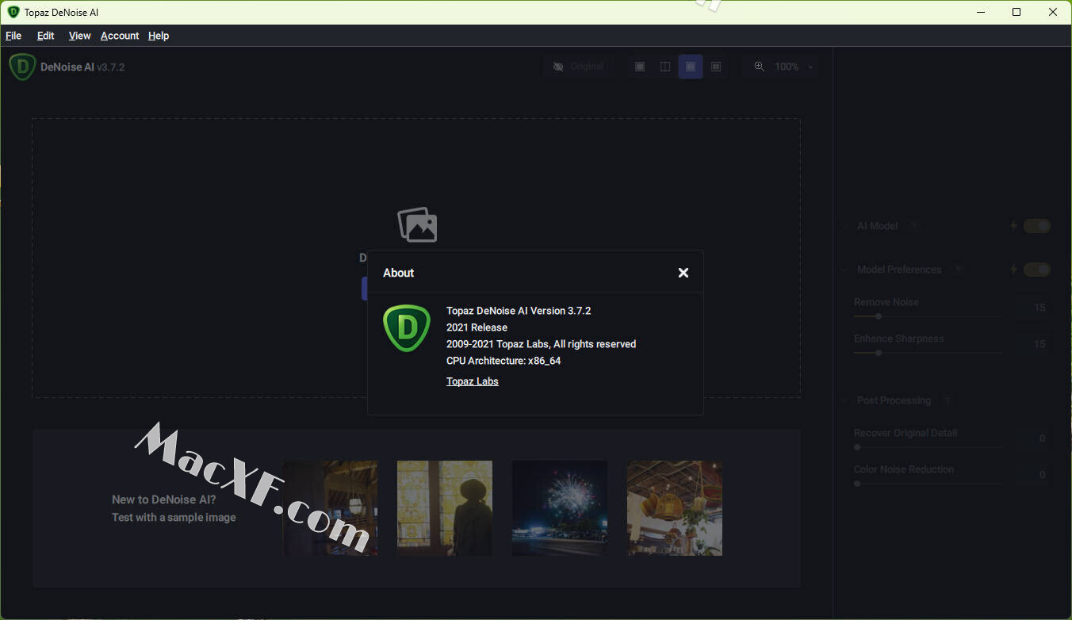
Task: Adjust the Recover Original Detail slider handle
Action: (x=857, y=447)
